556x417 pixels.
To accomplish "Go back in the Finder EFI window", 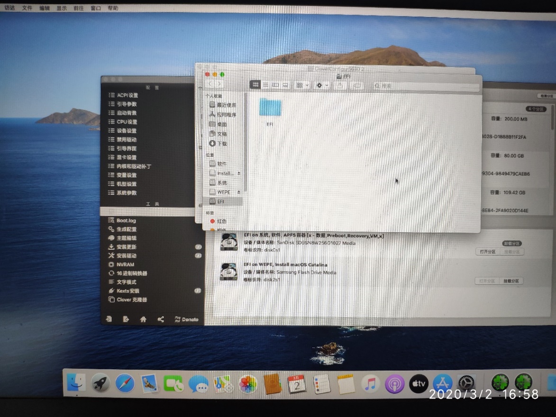I will [x=210, y=84].
